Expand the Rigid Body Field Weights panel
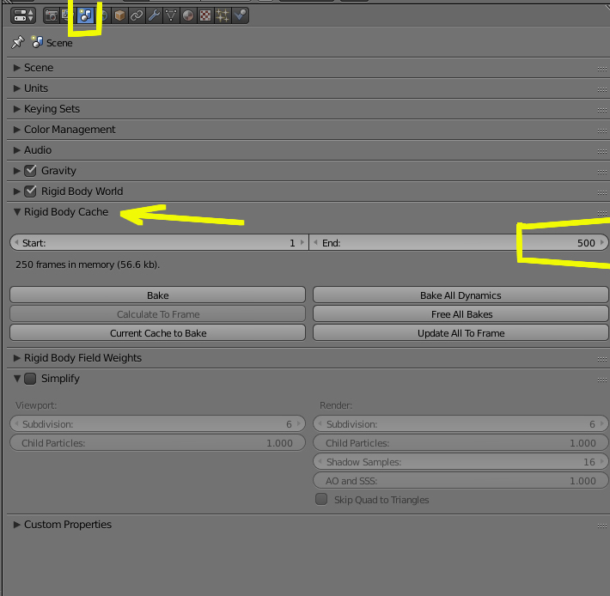Screen dimensions: 610x596 click(16, 358)
